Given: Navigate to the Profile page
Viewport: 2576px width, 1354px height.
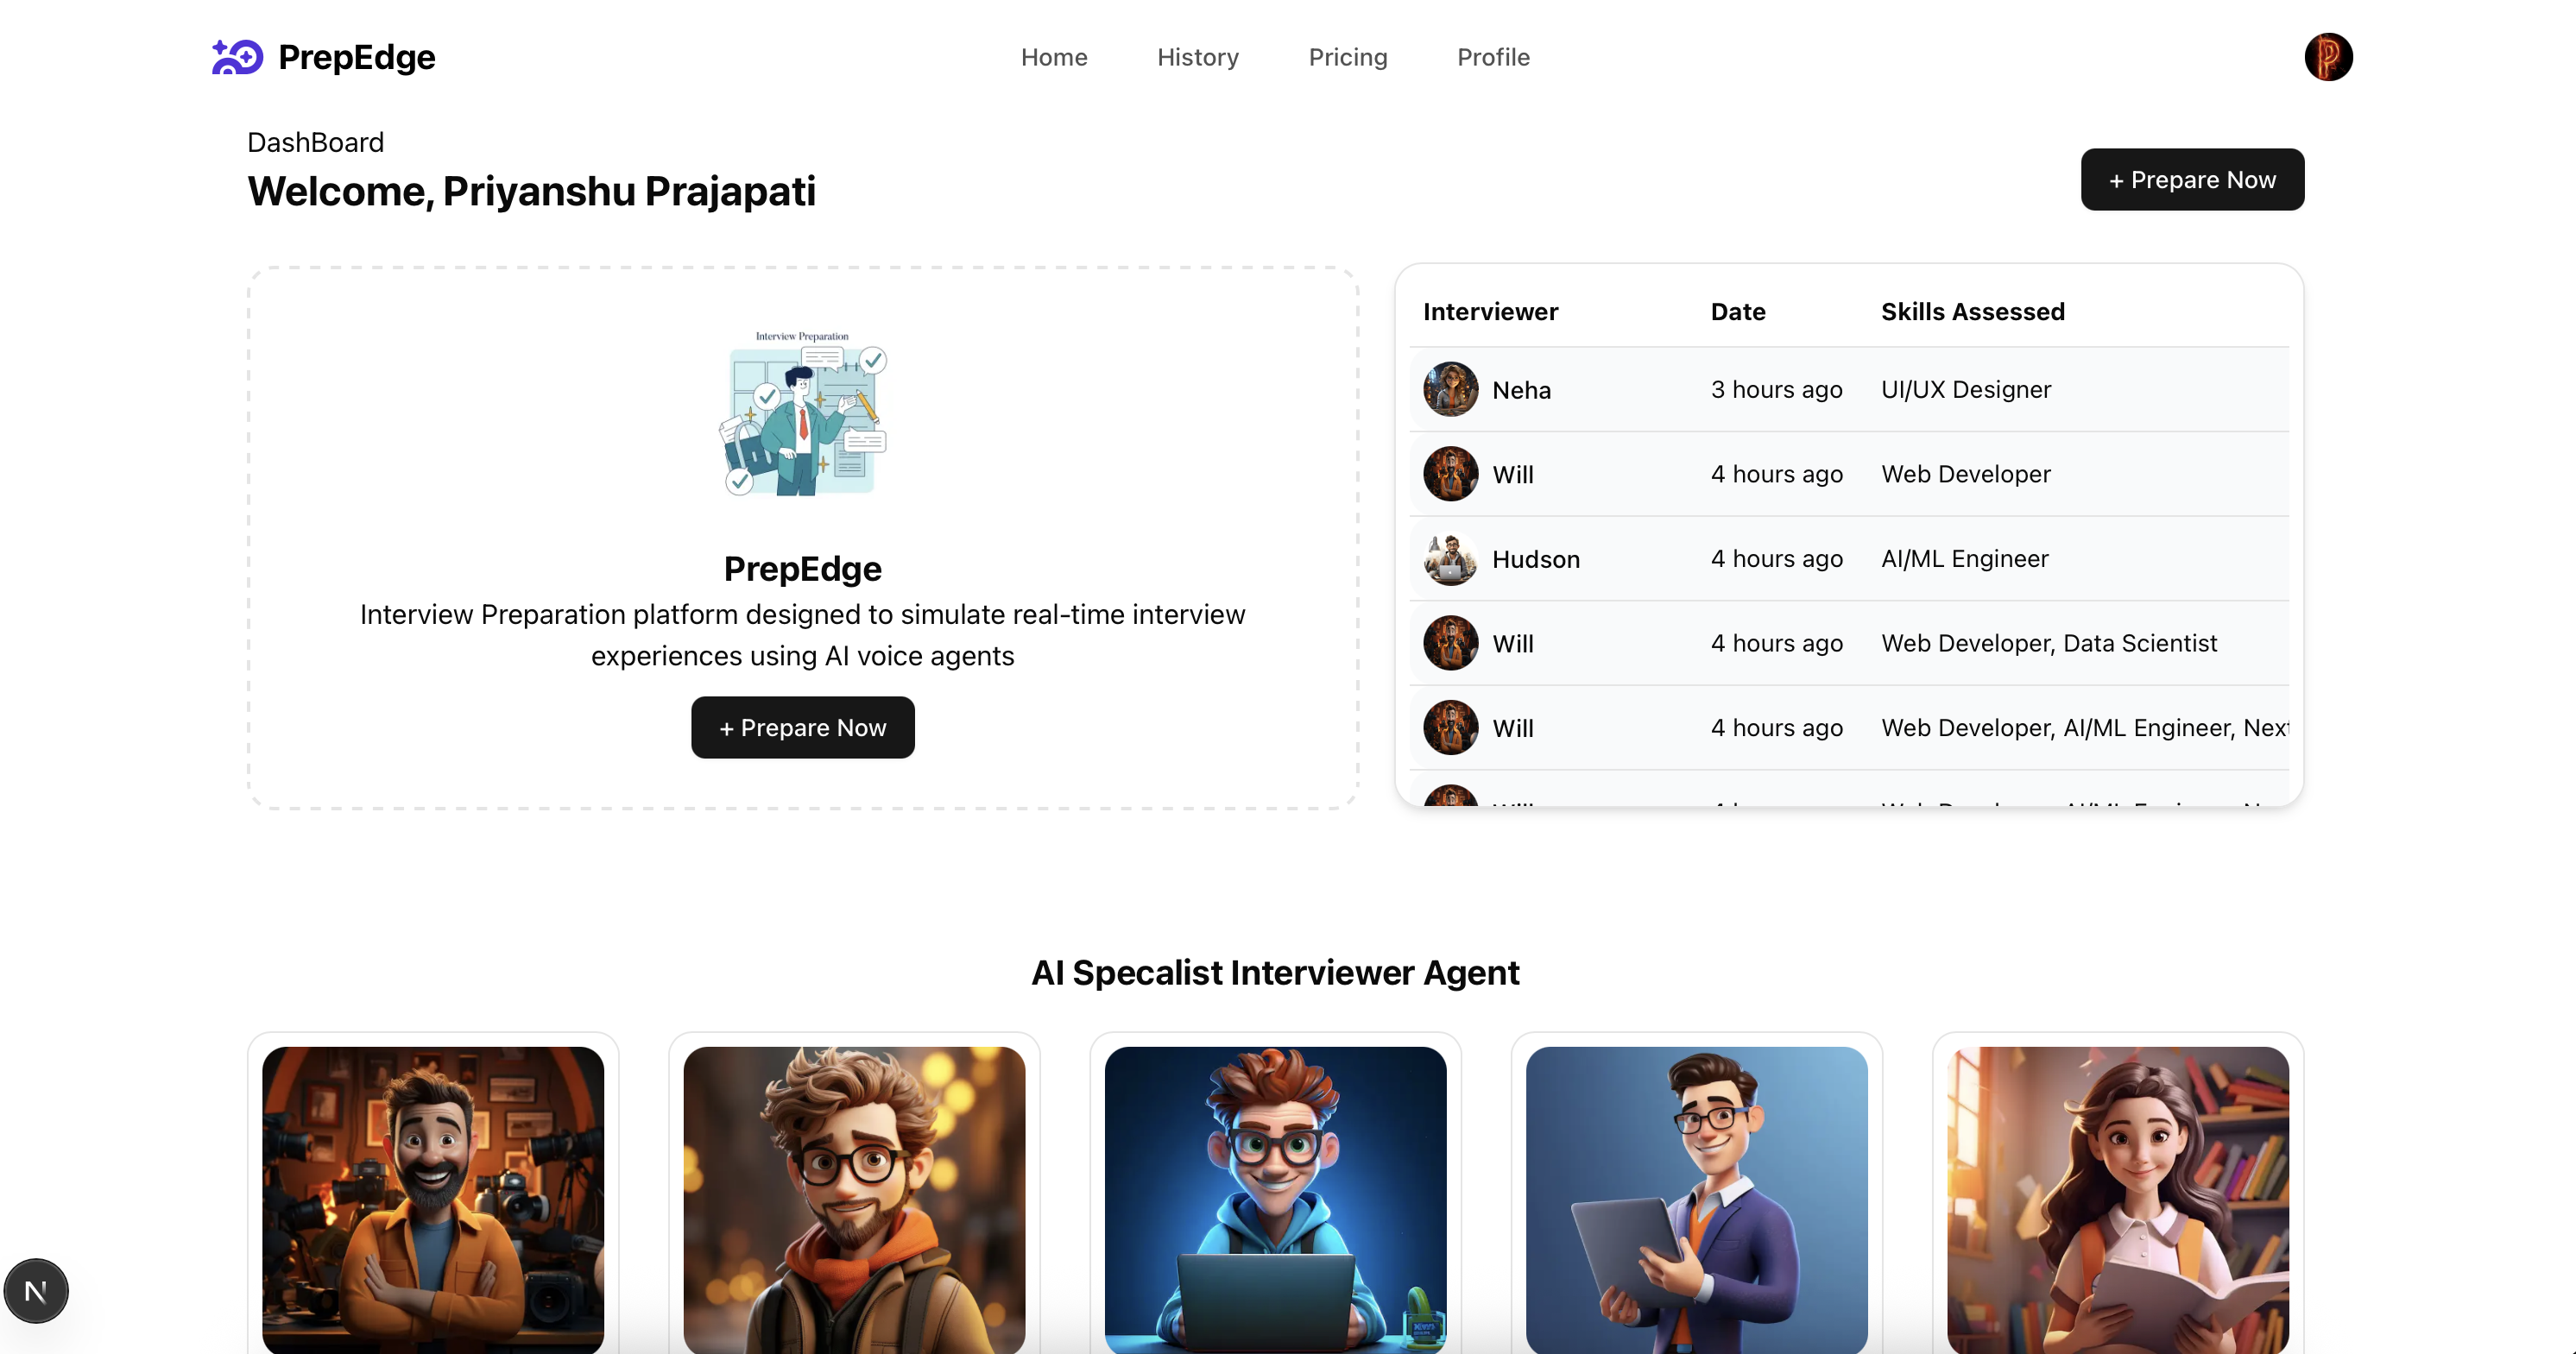Looking at the screenshot, I should click(1493, 57).
